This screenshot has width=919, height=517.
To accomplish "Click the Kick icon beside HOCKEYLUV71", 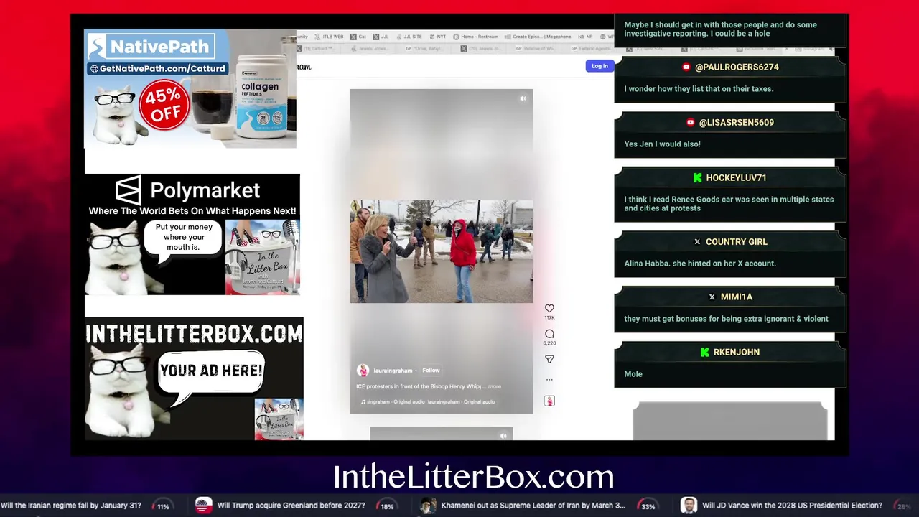I will click(x=697, y=177).
